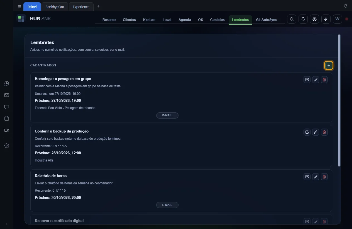Delete the 'Conferir o backup da produção' reminder

(324, 132)
